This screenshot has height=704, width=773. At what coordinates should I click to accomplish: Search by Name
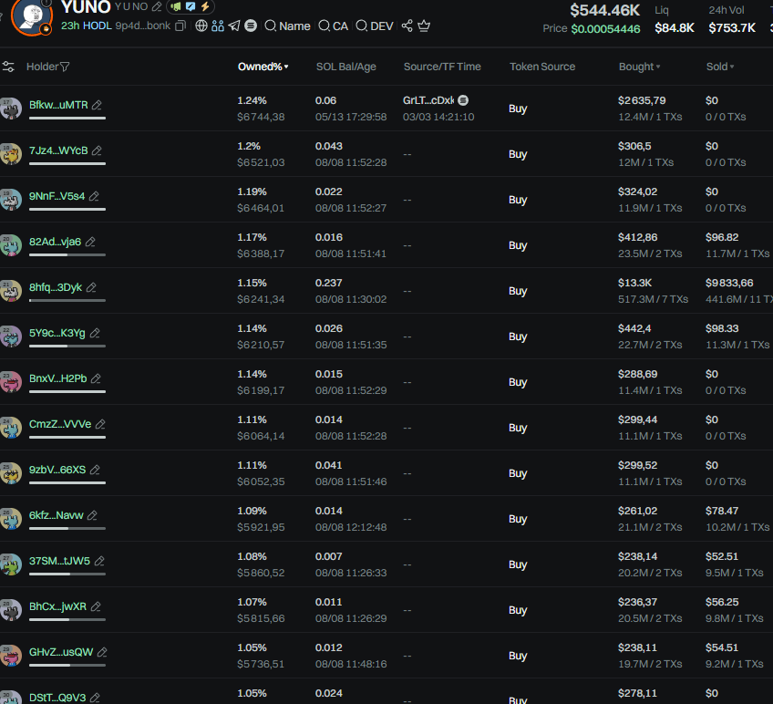coord(288,26)
